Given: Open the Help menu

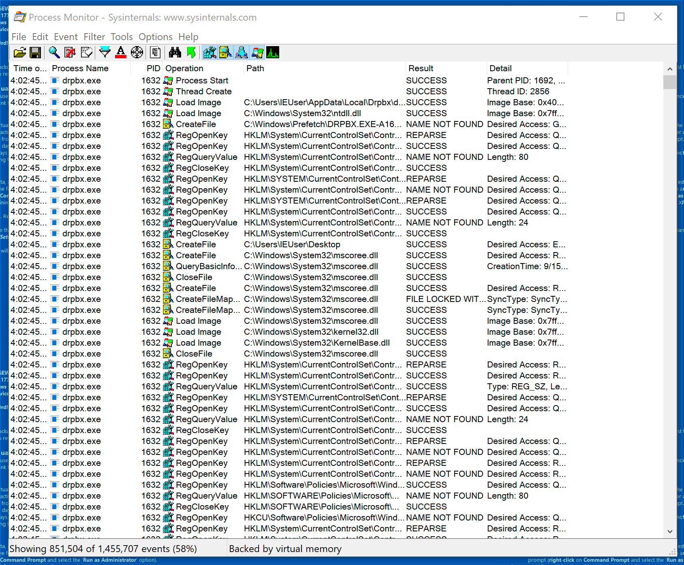Looking at the screenshot, I should 188,37.
